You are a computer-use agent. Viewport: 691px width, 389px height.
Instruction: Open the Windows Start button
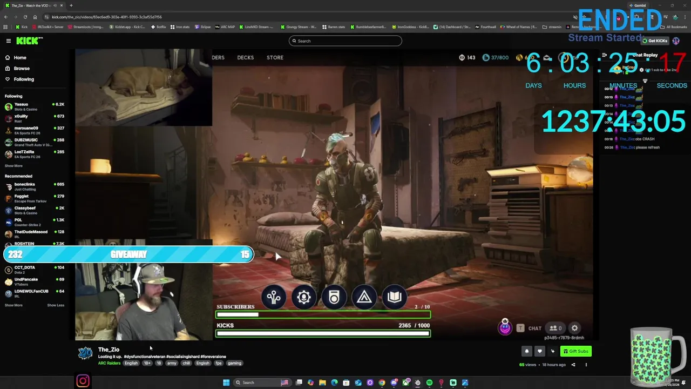[226, 383]
